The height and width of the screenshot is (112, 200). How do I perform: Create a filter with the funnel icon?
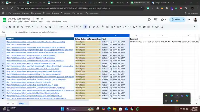coord(153,27)
